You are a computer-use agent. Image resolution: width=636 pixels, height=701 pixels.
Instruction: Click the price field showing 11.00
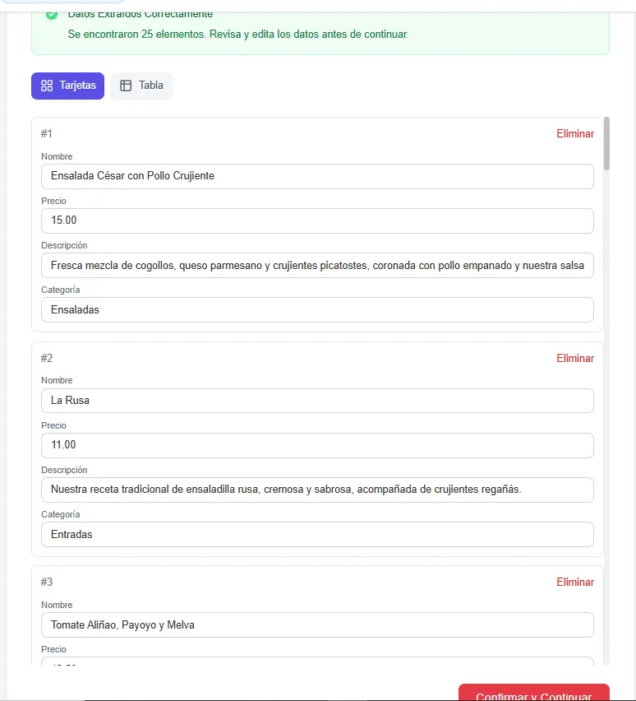pyautogui.click(x=317, y=445)
